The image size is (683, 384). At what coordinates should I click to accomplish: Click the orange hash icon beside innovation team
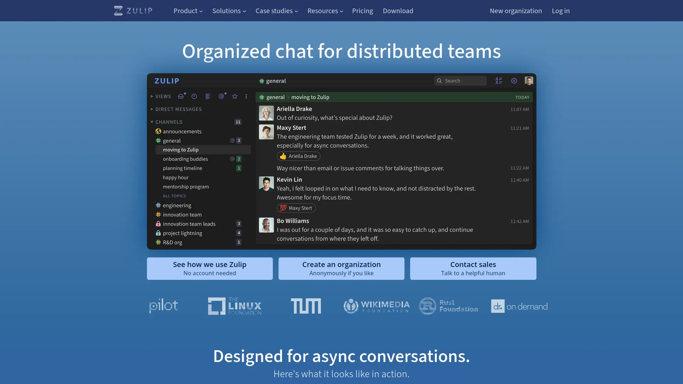click(x=158, y=215)
